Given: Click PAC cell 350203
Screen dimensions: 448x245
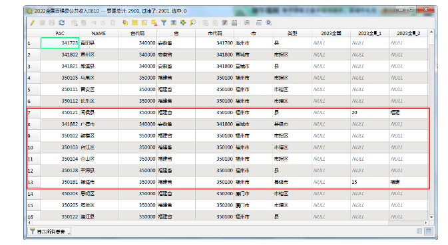Looking at the screenshot, I should (60, 194).
